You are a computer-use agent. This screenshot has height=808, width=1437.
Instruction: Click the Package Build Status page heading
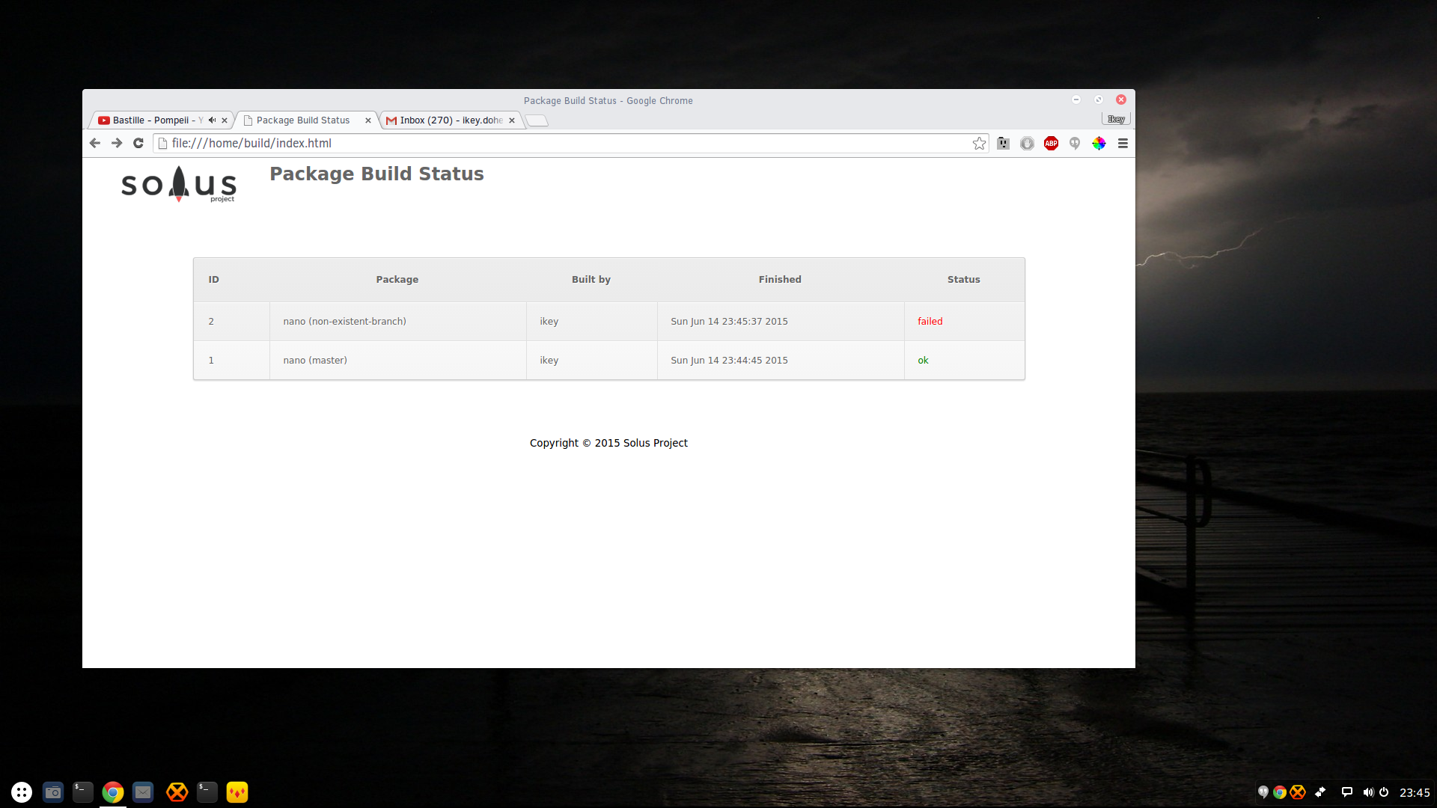[x=376, y=174]
